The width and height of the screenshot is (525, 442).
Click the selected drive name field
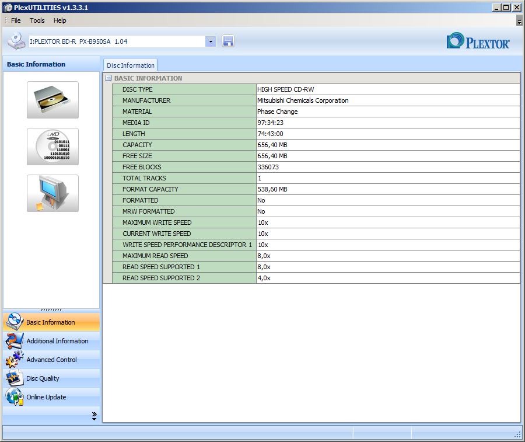[117, 41]
